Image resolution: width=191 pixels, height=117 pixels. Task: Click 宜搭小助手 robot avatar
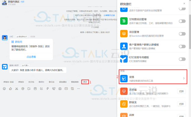pos(5,67)
